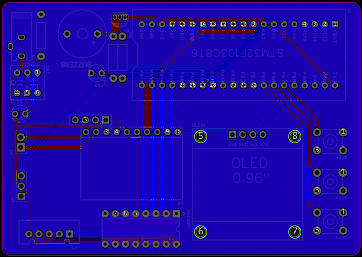Select OLED mounting hole 8
This screenshot has height=257, width=362.
[295, 136]
